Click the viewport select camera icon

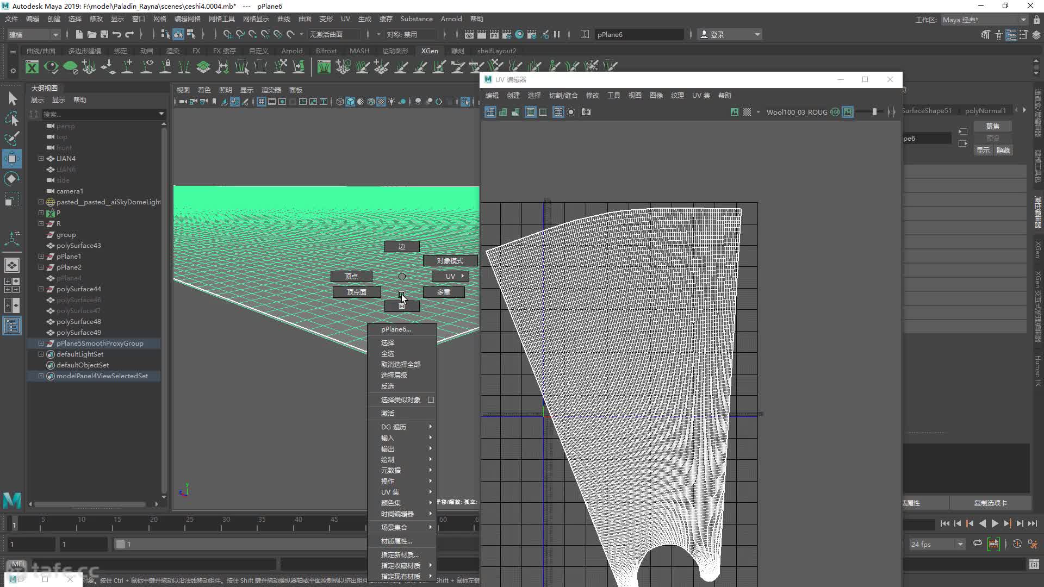[183, 102]
